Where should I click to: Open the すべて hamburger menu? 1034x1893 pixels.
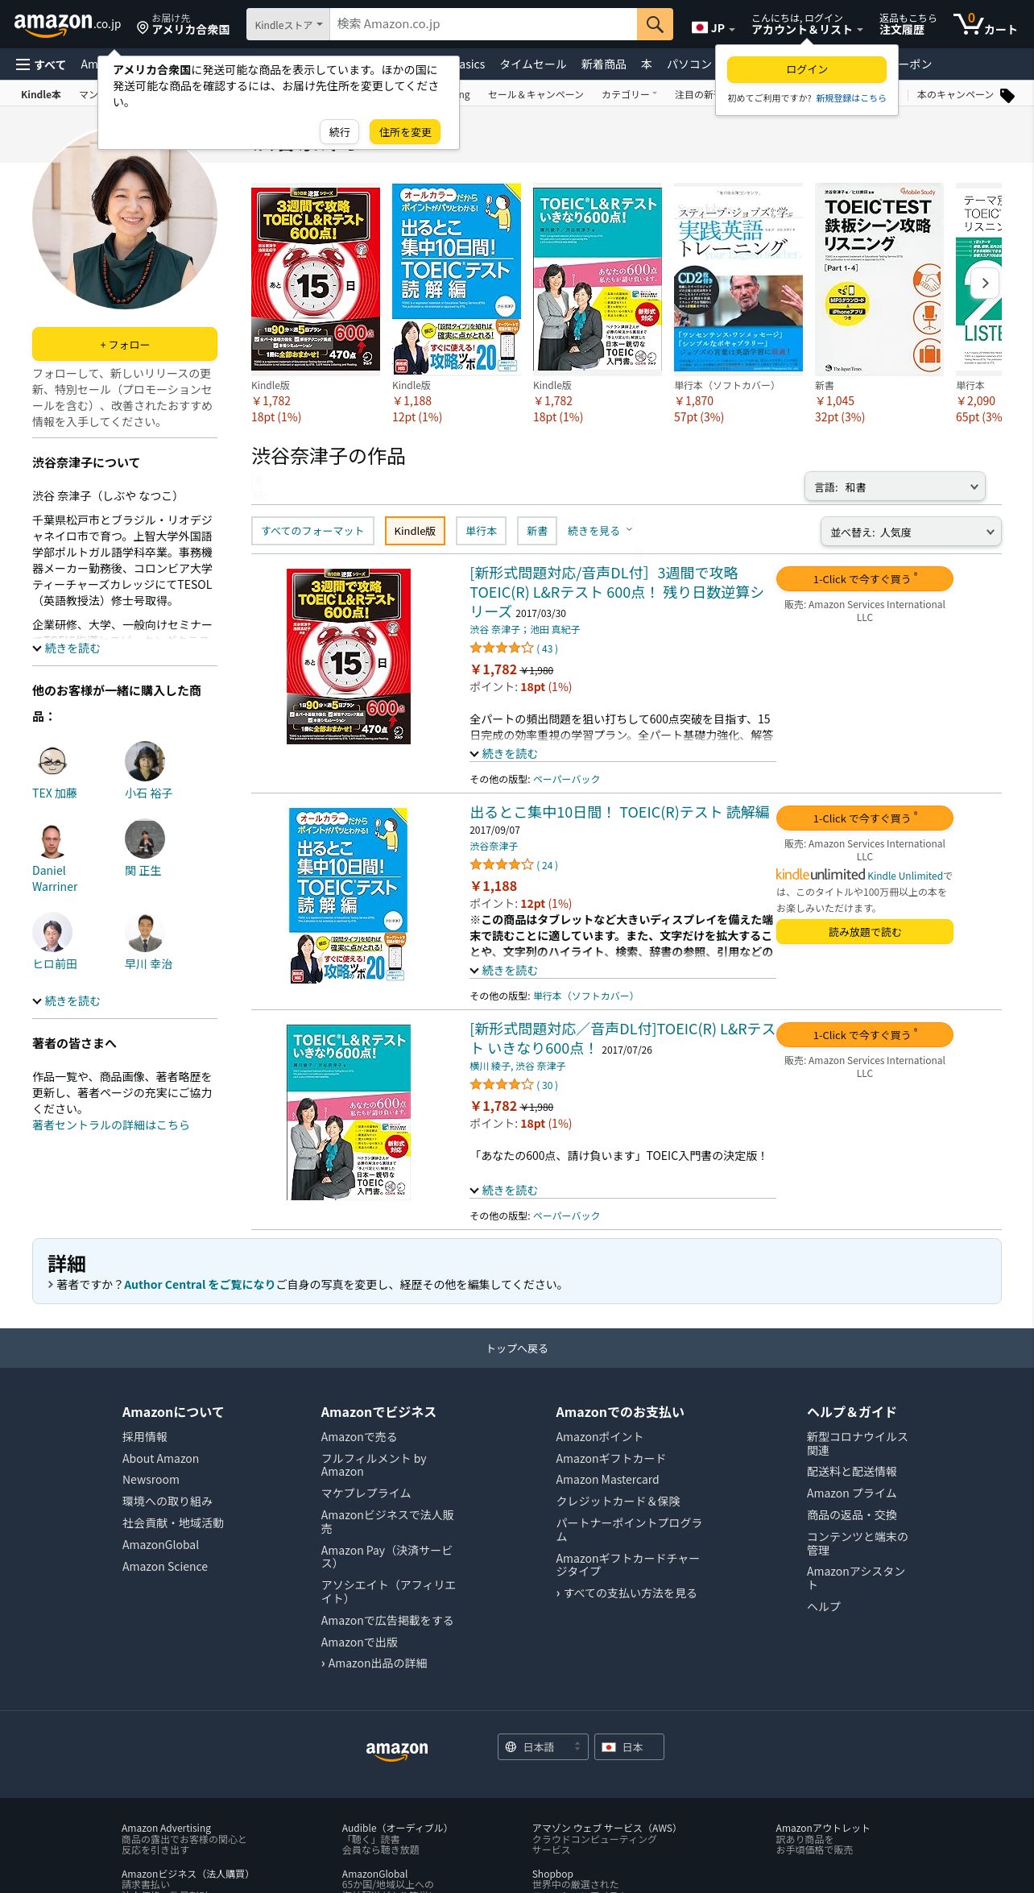coord(41,64)
